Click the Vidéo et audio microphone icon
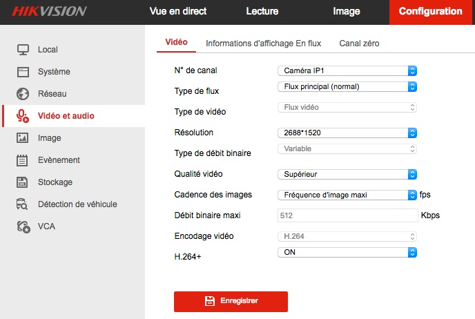 click(x=23, y=115)
